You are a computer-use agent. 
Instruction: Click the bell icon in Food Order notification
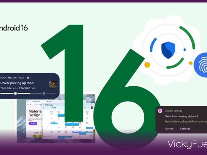click(28, 77)
